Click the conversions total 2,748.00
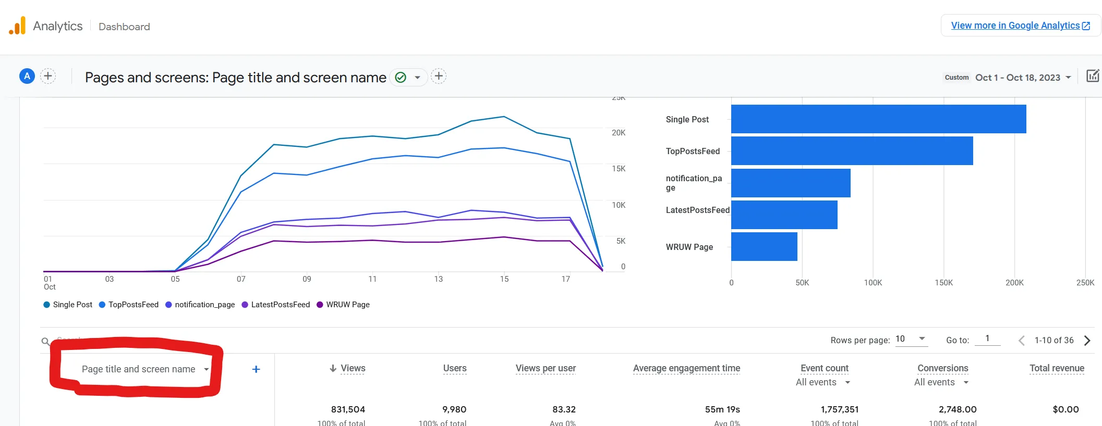Image resolution: width=1102 pixels, height=426 pixels. 958,409
